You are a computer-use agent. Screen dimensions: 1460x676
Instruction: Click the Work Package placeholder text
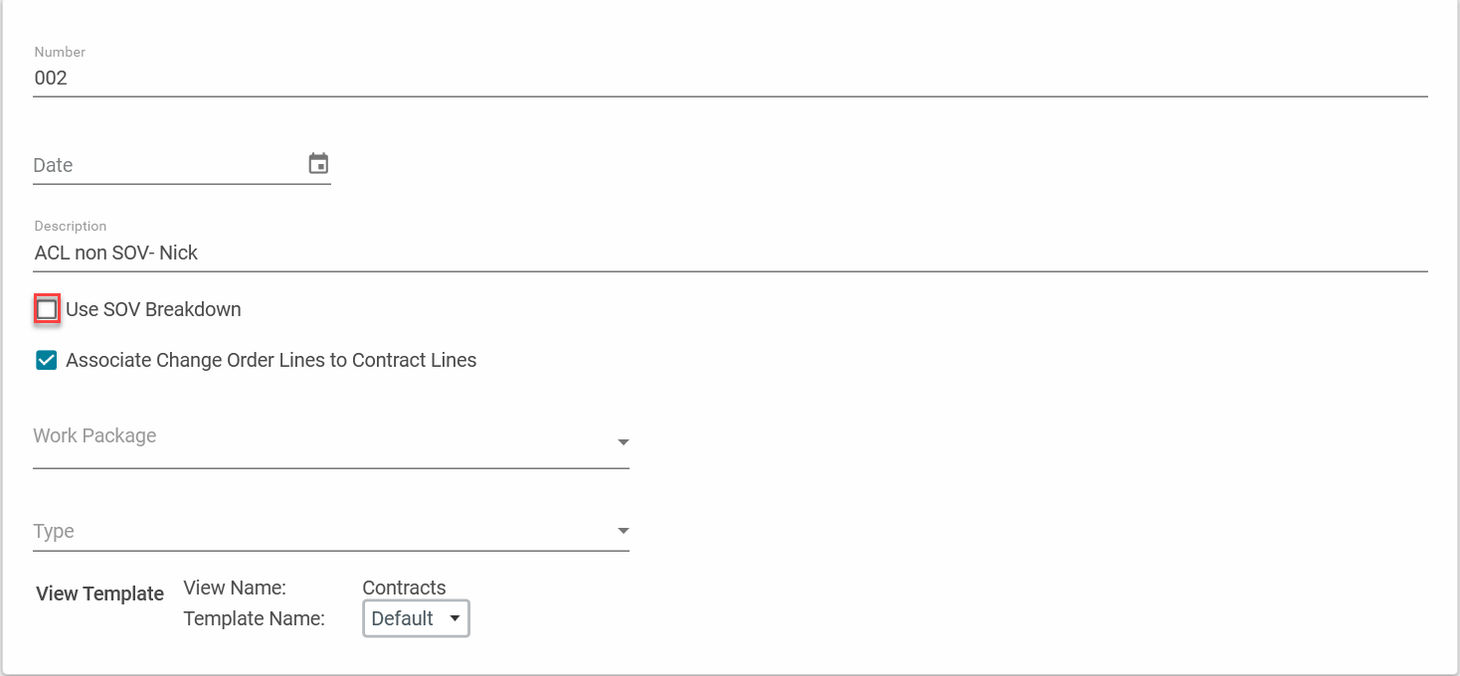coord(94,435)
